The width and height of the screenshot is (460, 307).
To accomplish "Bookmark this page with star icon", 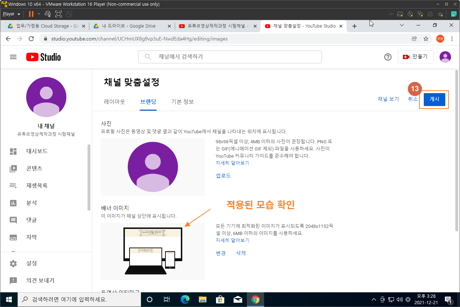I will [426, 39].
